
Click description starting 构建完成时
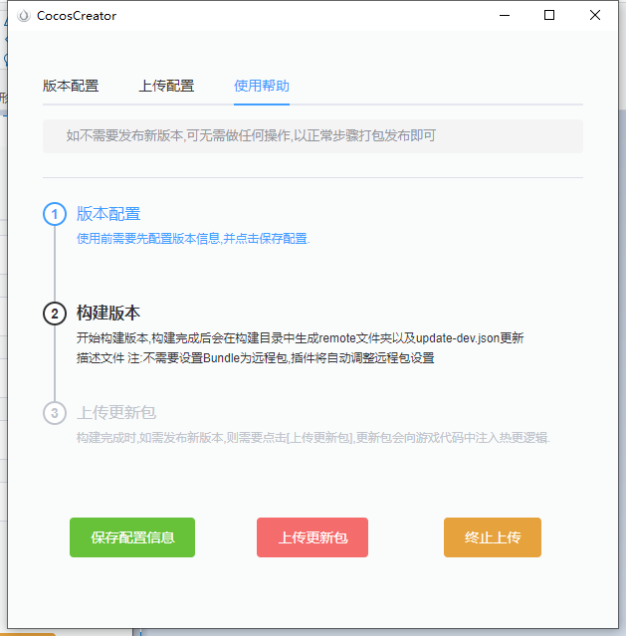pyautogui.click(x=313, y=438)
